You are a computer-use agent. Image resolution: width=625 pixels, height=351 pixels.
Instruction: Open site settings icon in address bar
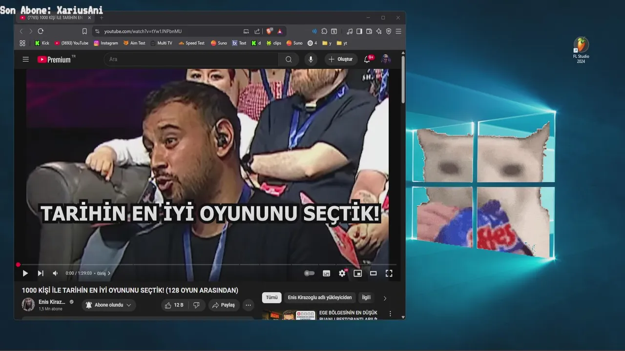pyautogui.click(x=97, y=31)
